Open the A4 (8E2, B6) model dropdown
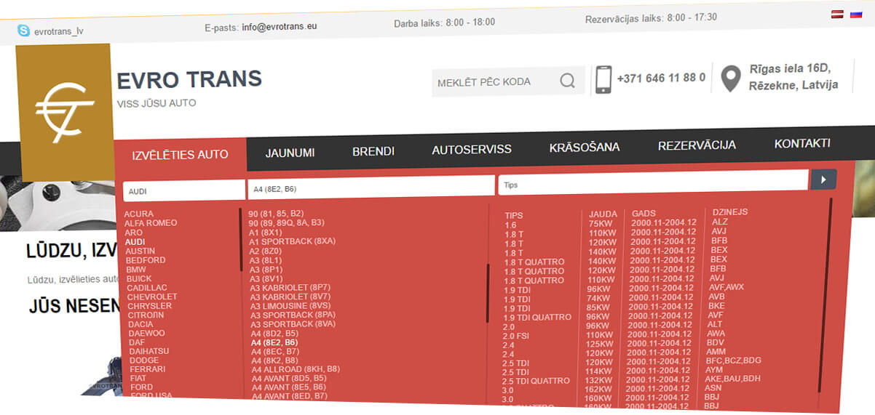 371,188
